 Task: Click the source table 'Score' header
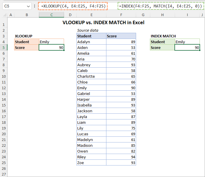[x=121, y=36]
